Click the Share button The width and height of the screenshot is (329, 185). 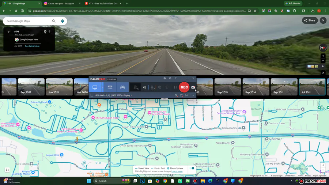[310, 20]
